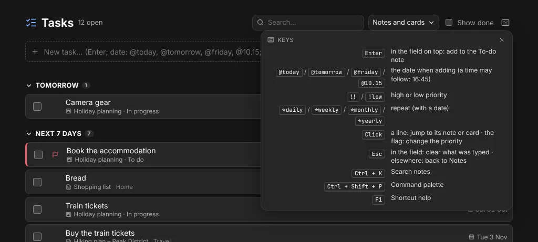Click the Tasks checklist icon beside the title
Screen dimensions: 538x242
pyautogui.click(x=31, y=23)
